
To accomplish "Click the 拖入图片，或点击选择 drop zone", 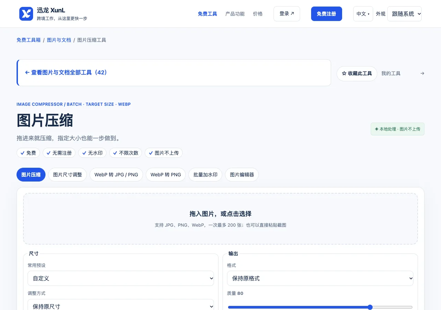I will point(220,219).
